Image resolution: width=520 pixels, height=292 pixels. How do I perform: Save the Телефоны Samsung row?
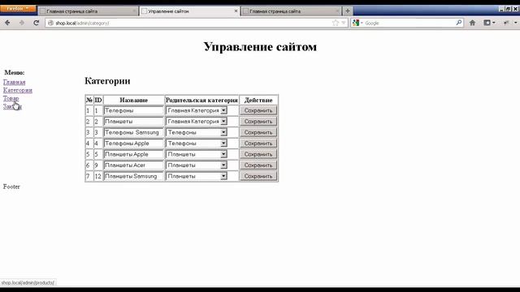(x=258, y=132)
